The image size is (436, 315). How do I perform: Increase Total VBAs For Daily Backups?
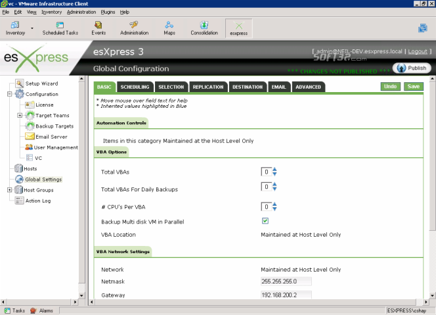[x=274, y=184]
